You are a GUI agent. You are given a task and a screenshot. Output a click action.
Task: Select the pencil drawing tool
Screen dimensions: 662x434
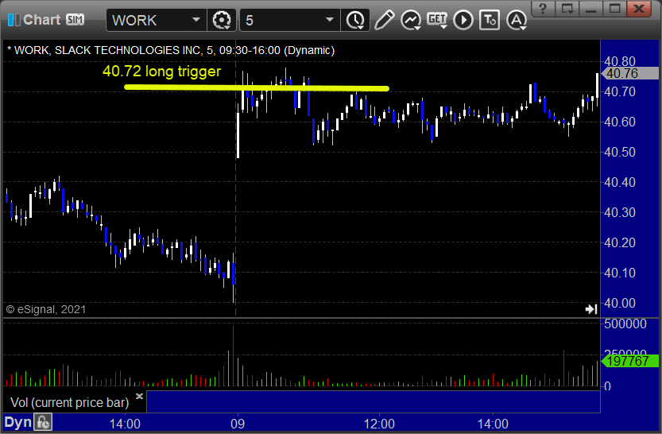(384, 20)
